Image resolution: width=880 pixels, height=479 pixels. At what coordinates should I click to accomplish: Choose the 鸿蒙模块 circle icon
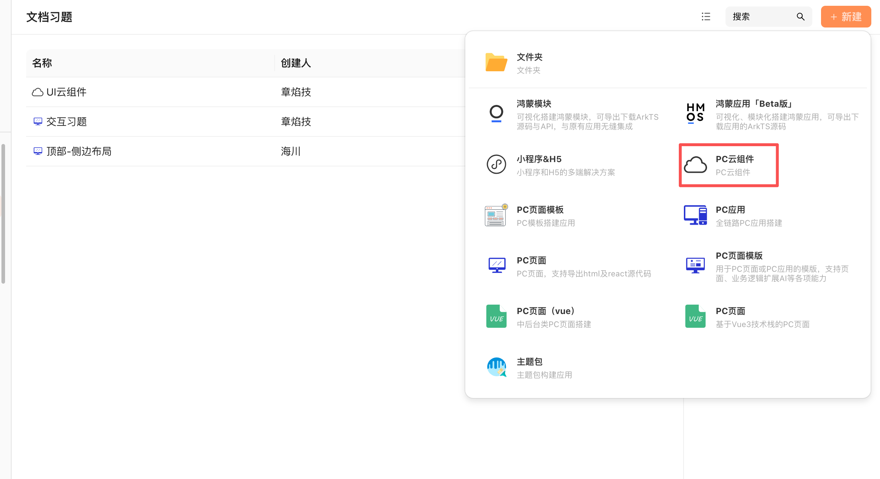[496, 113]
